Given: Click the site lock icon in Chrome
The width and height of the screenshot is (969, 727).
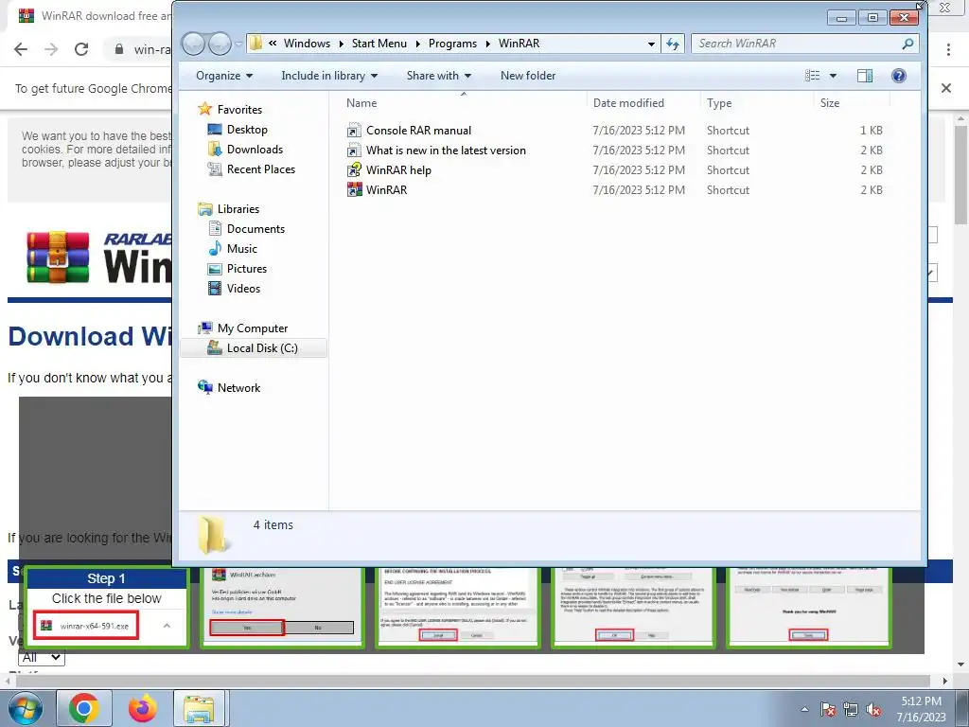Looking at the screenshot, I should tap(119, 49).
